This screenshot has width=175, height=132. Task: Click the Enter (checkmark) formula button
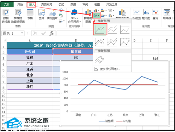[43, 33]
